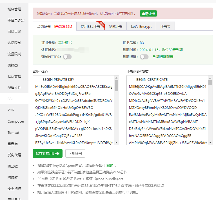216x200 pixels.
Task: Click the 证书链不完整 tip line
Action: tap(82, 172)
